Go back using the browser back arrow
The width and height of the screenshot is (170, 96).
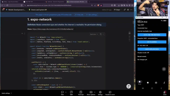point(2,5)
